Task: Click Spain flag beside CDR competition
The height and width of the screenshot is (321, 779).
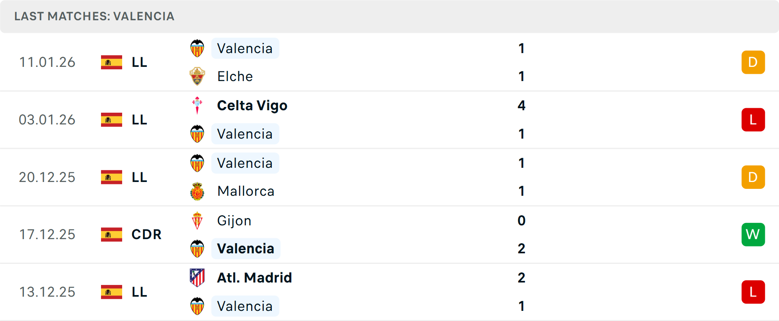Action: click(112, 234)
